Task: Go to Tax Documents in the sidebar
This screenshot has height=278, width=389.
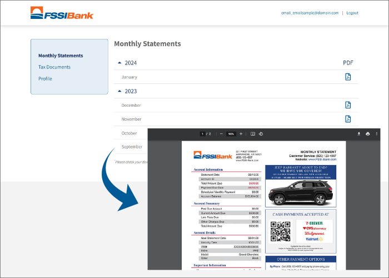Action: (54, 67)
